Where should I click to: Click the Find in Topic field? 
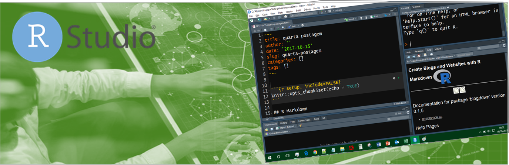click(x=465, y=55)
